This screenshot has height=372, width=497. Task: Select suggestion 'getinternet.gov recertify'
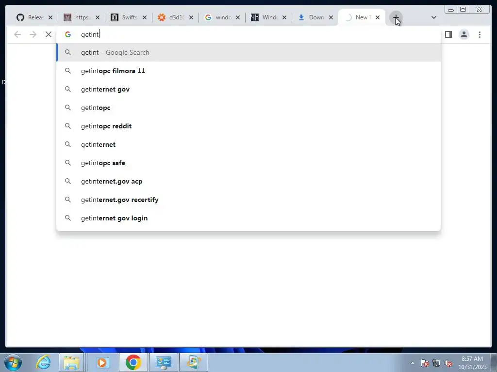tap(248, 200)
